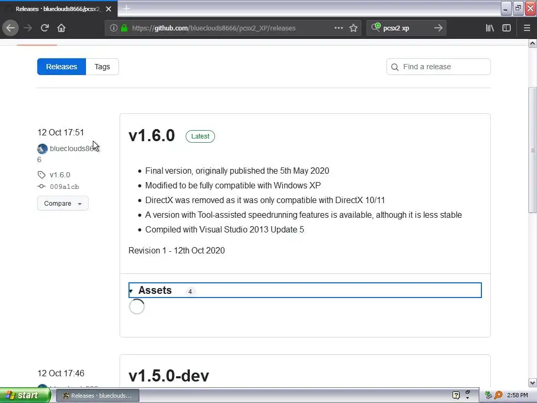Image resolution: width=537 pixels, height=403 pixels.
Task: Bookmark this page with the star
Action: [353, 28]
